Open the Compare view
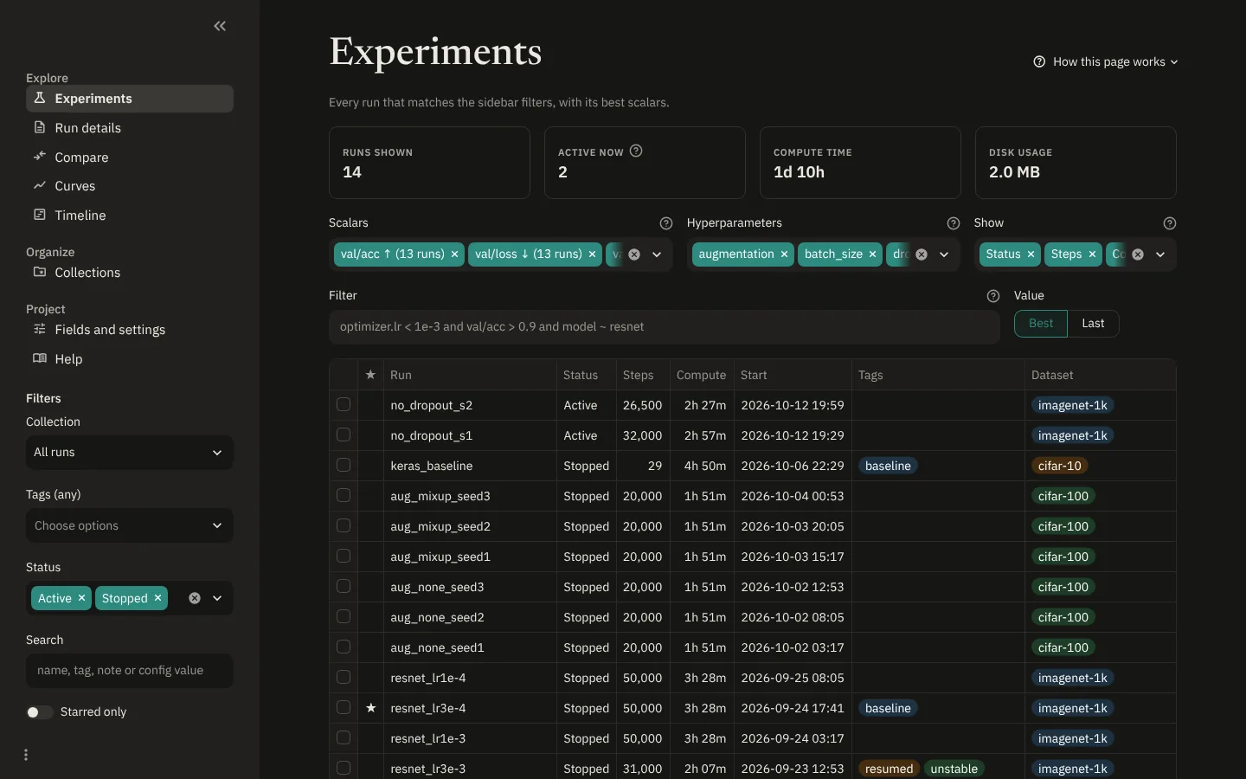 [130, 158]
